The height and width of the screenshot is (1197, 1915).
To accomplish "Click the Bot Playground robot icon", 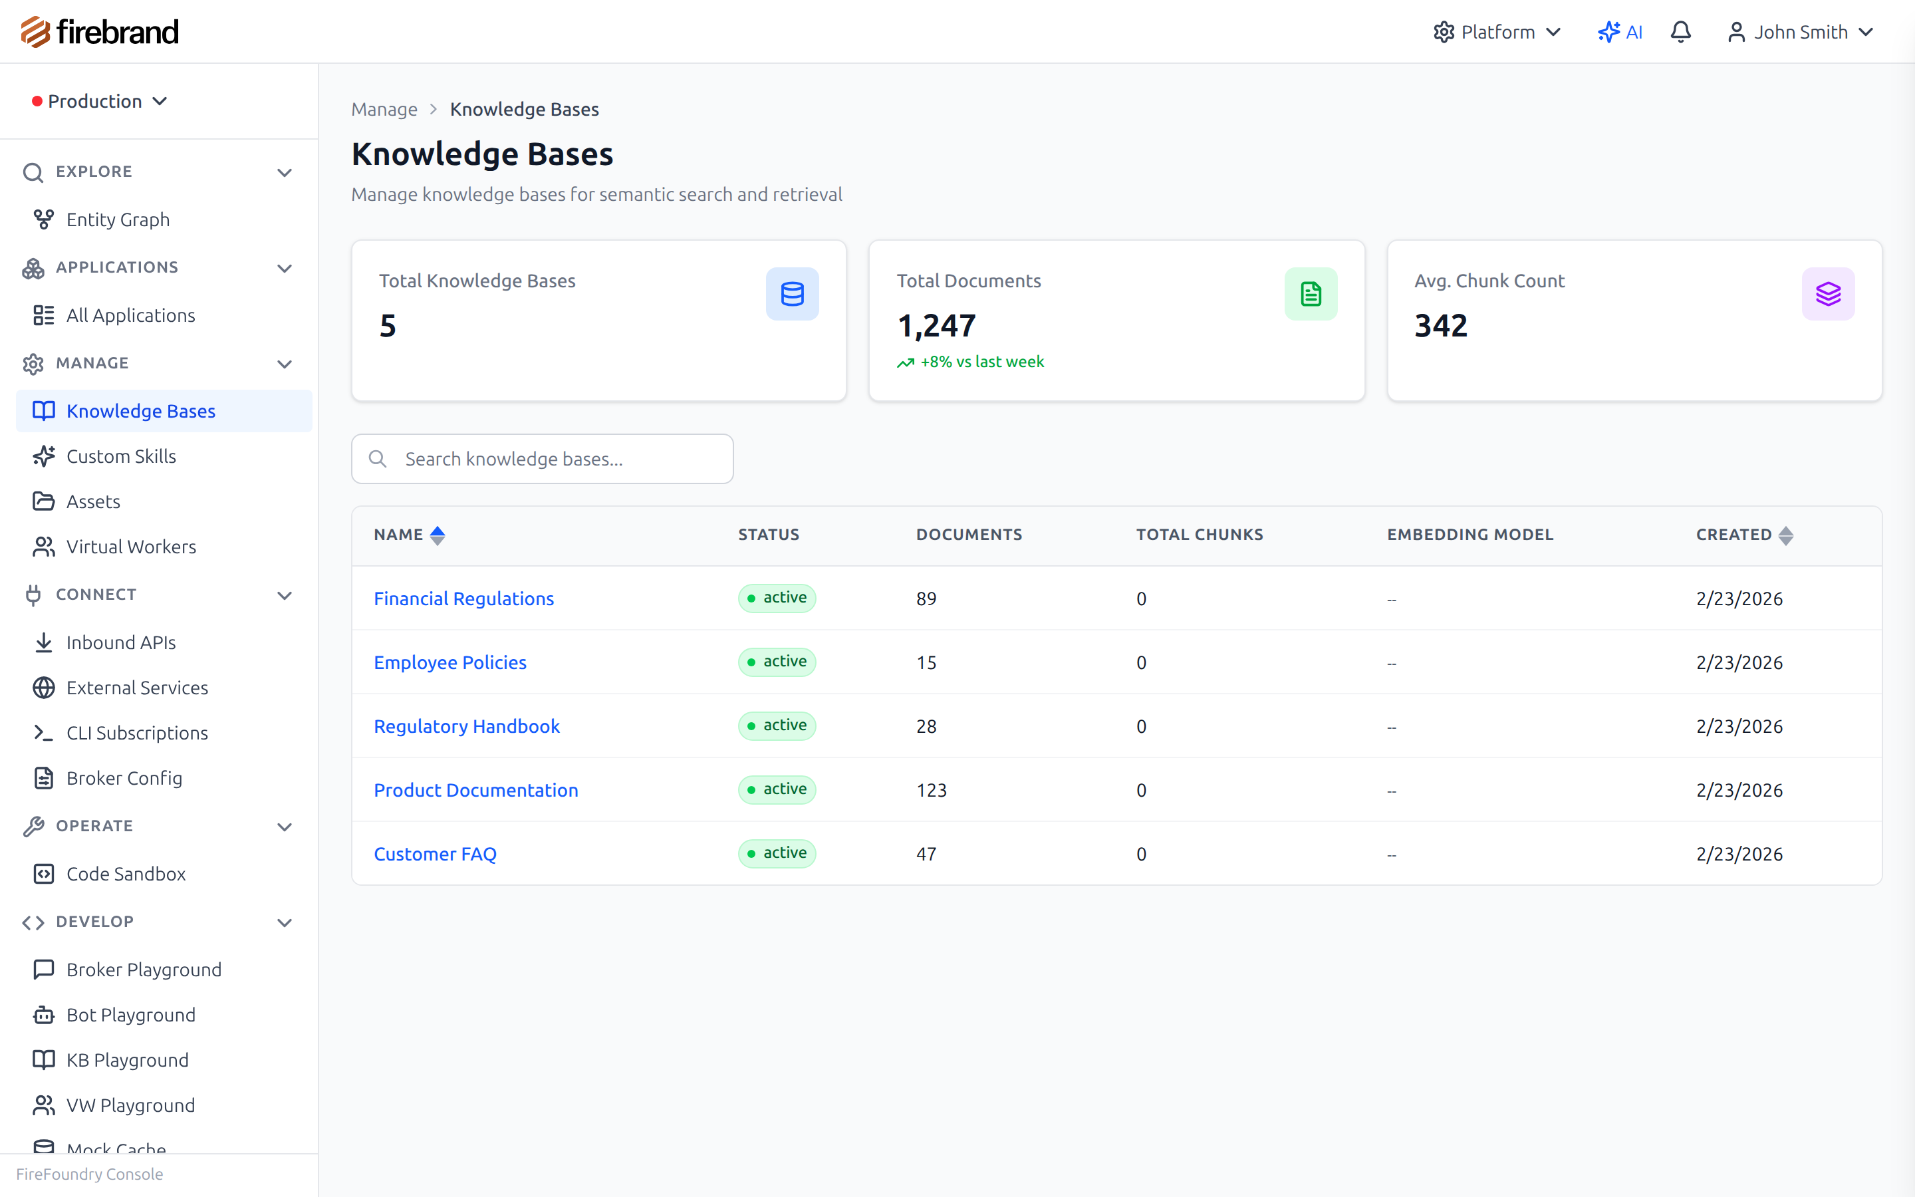I will pos(43,1014).
